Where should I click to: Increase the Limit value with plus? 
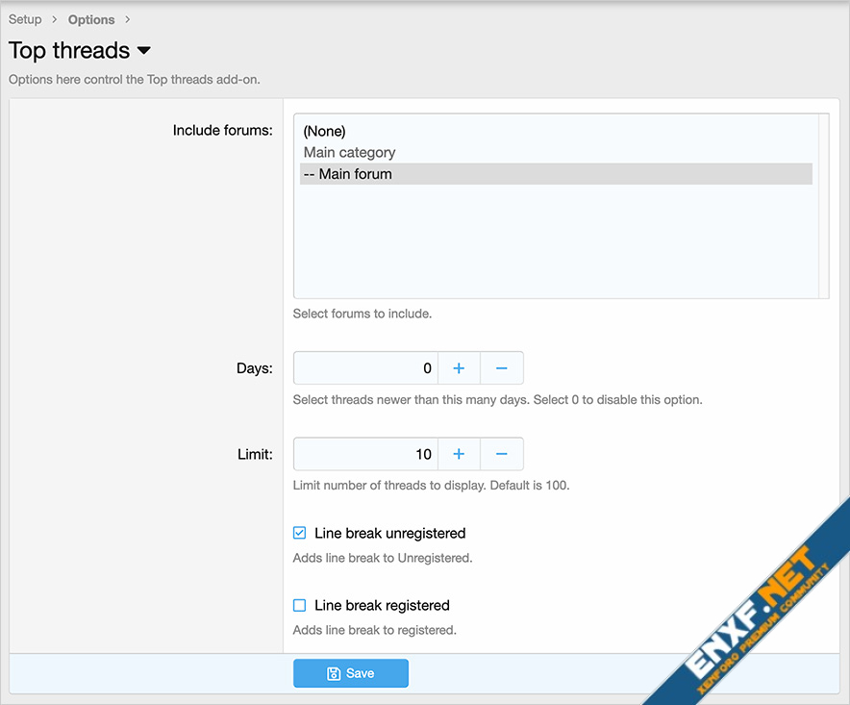tap(459, 454)
